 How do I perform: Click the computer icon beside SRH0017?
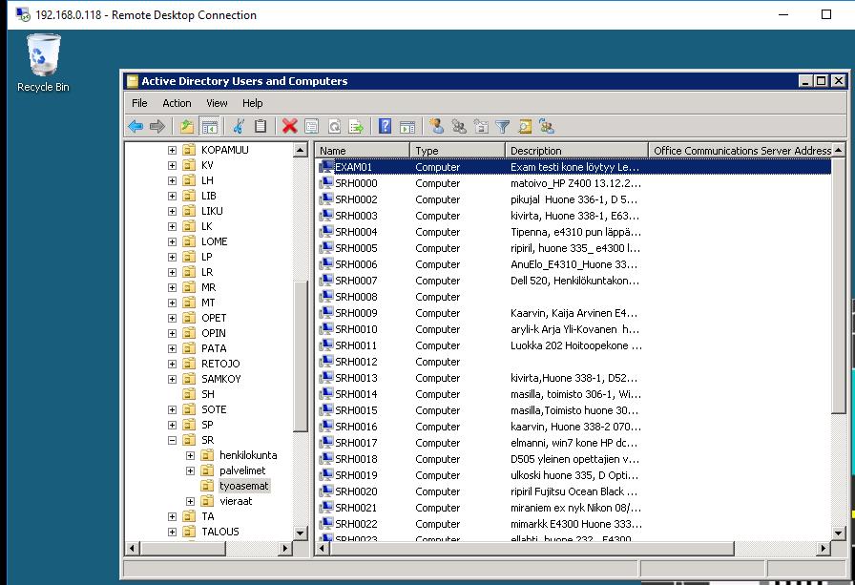(x=326, y=442)
